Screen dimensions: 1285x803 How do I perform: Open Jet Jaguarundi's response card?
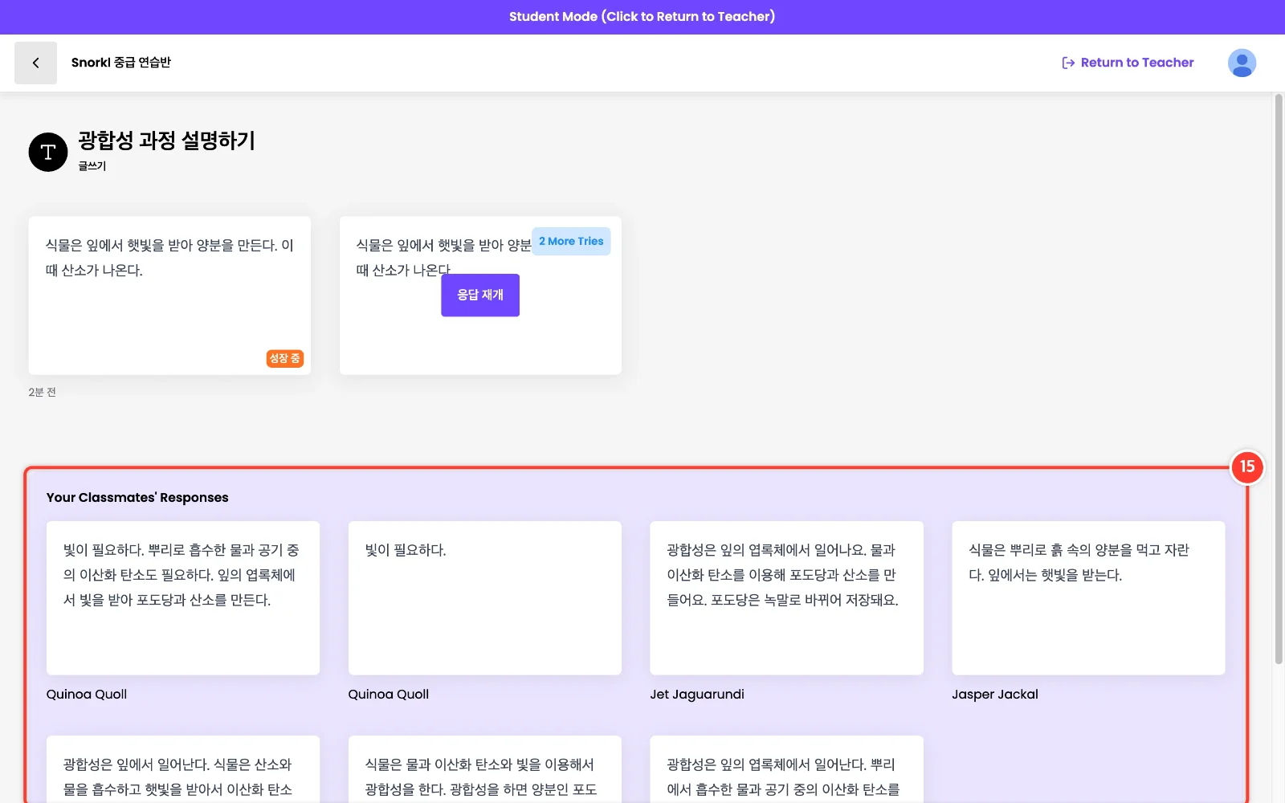(x=787, y=598)
